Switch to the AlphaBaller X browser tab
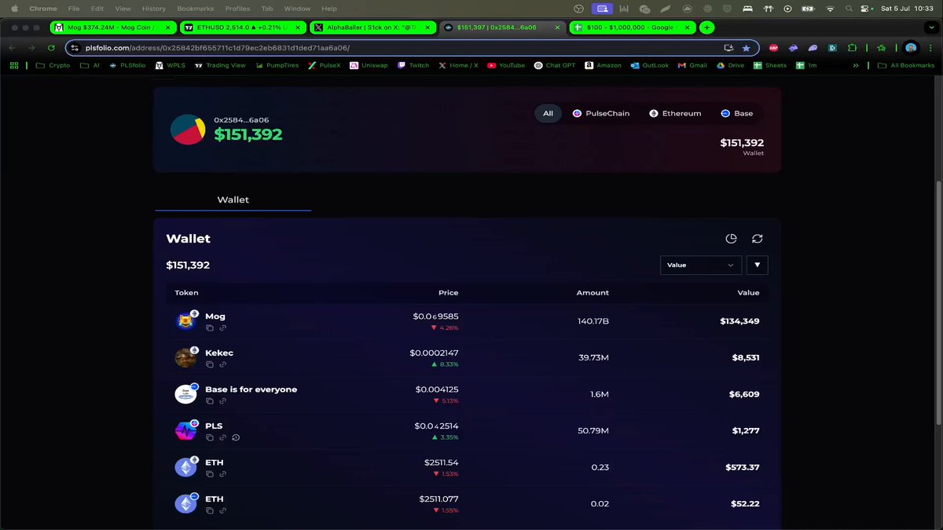This screenshot has height=530, width=943. [373, 27]
